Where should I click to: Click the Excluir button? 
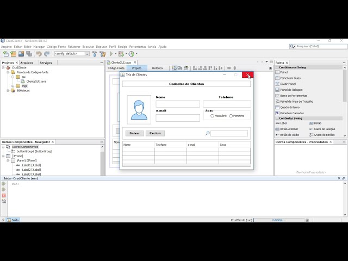155,133
